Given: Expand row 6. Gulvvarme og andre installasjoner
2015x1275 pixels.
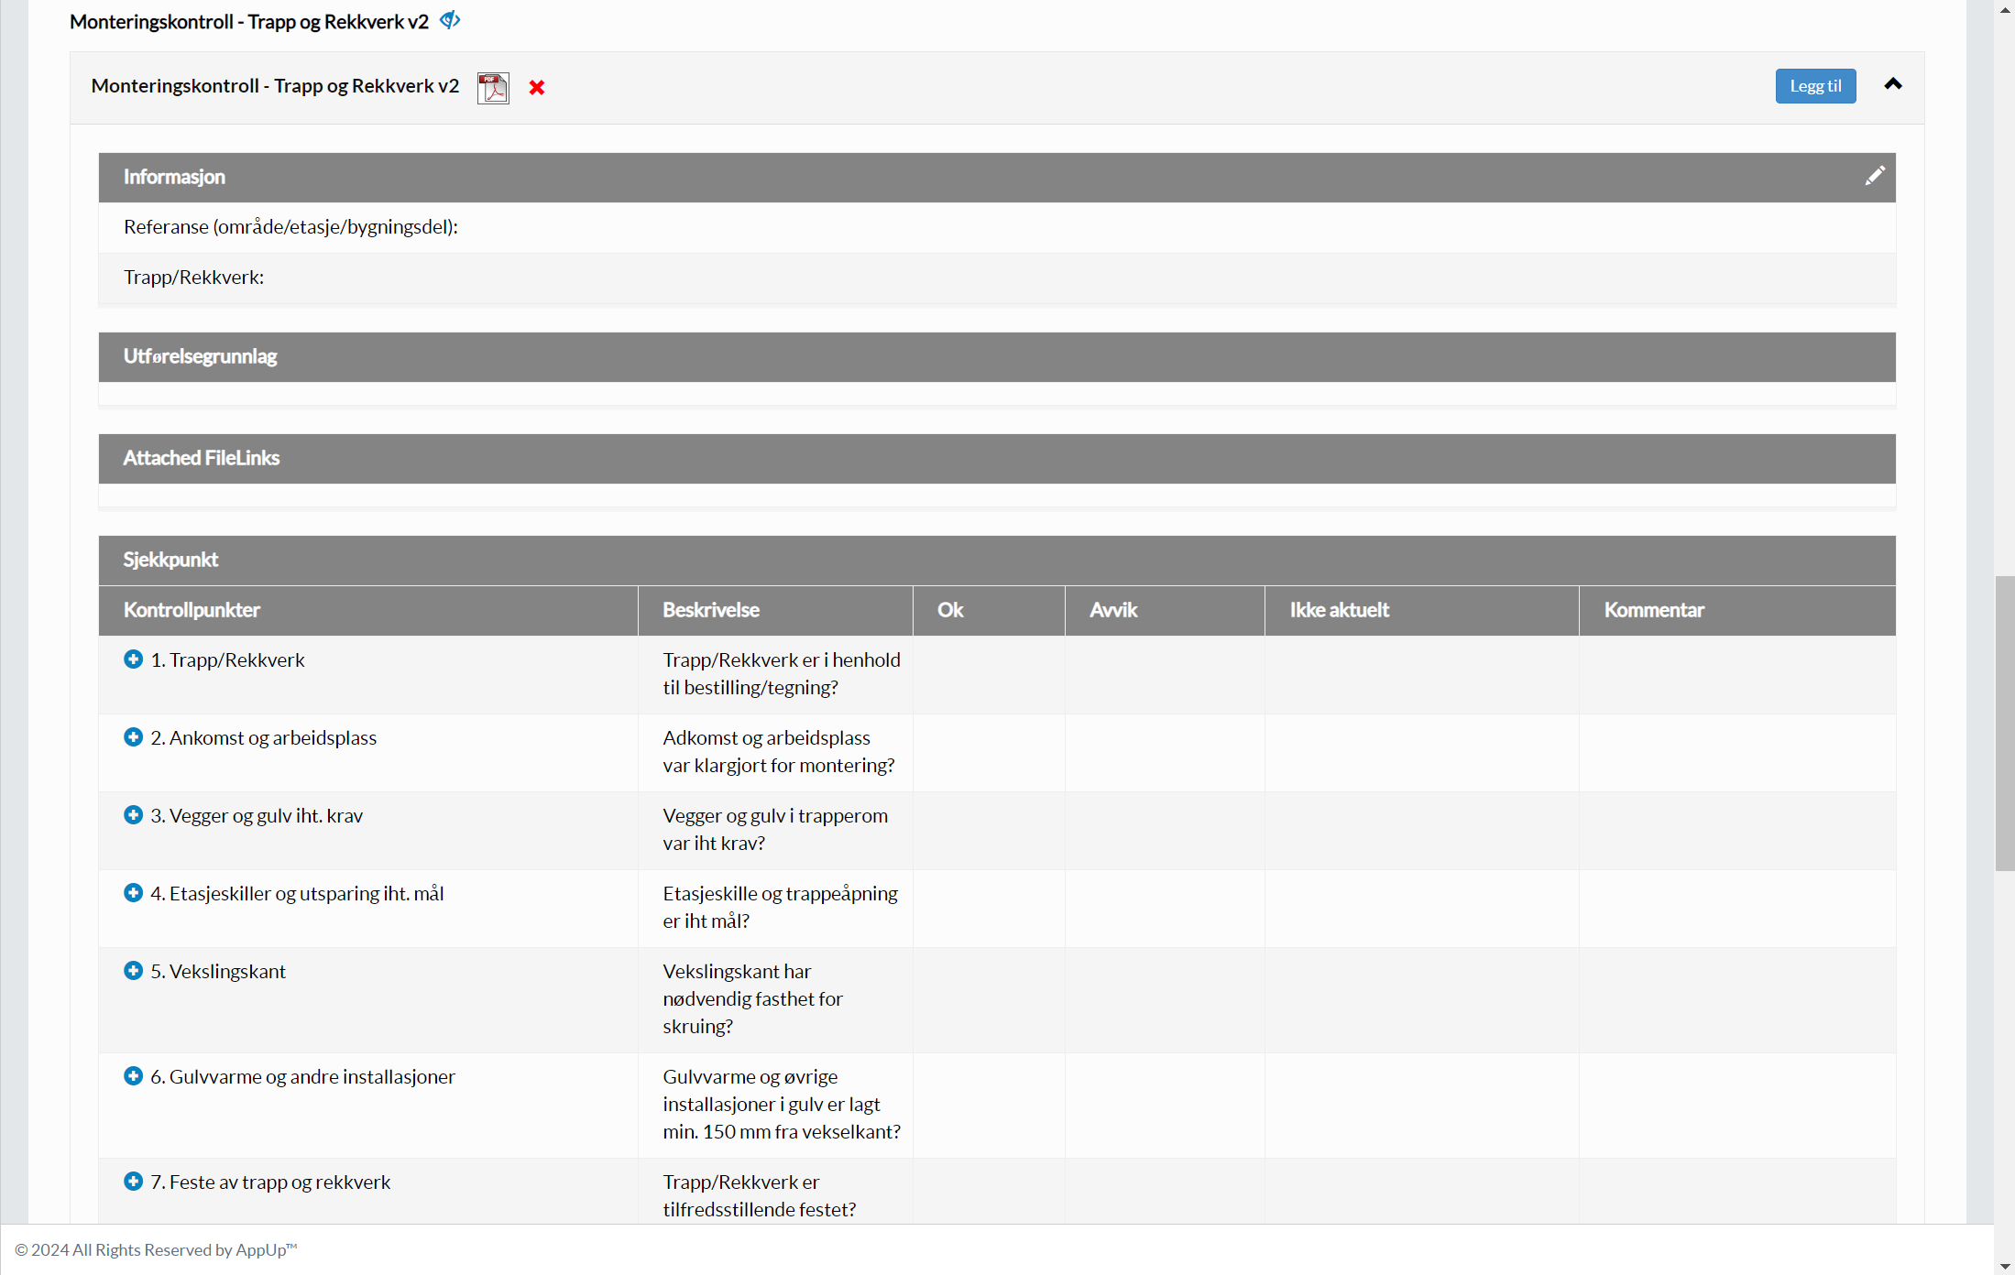Looking at the screenshot, I should [133, 1076].
